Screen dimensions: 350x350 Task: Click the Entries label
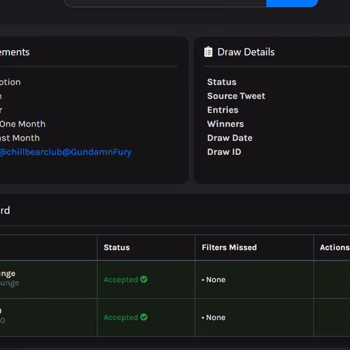(x=223, y=110)
